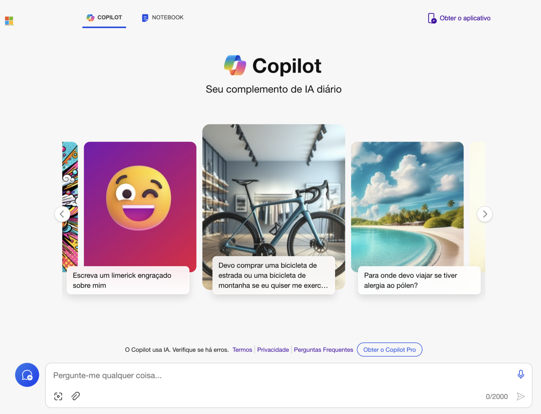Image resolution: width=541 pixels, height=414 pixels.
Task: Open Perguntas Frequentes
Action: tap(323, 350)
